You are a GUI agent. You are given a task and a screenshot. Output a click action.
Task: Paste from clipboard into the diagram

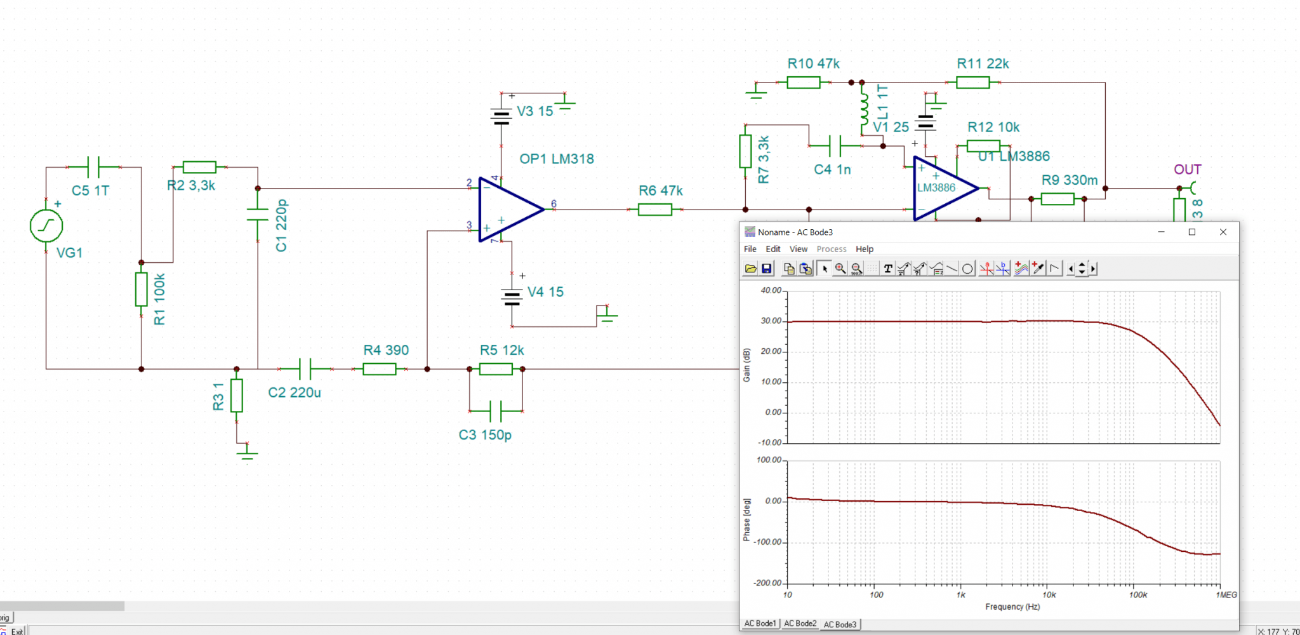[806, 269]
